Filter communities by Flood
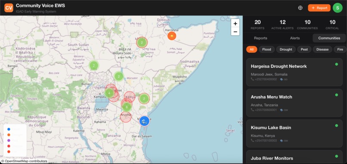 pyautogui.click(x=266, y=49)
